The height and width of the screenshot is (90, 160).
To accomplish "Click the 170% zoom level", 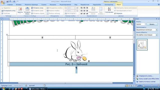I will [140, 85].
